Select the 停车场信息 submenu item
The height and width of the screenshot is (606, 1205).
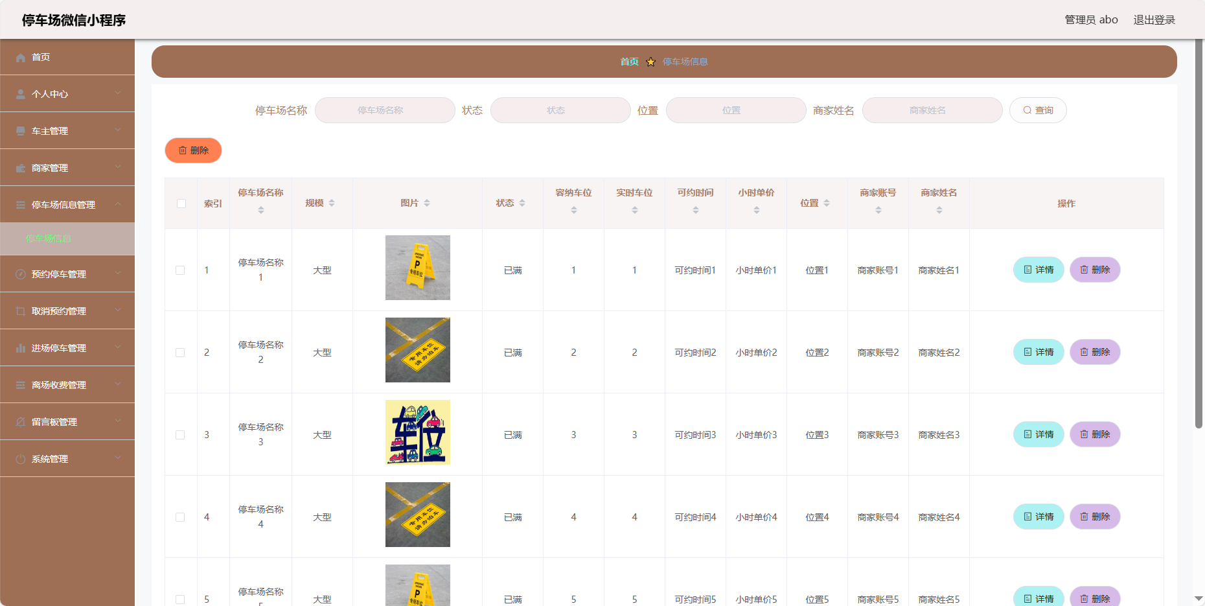(67, 239)
